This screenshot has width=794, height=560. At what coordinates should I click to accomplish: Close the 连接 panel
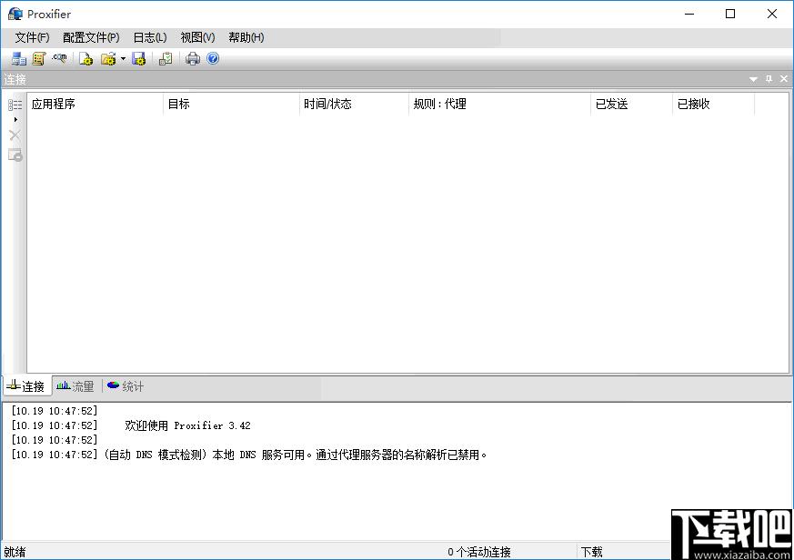coord(784,78)
